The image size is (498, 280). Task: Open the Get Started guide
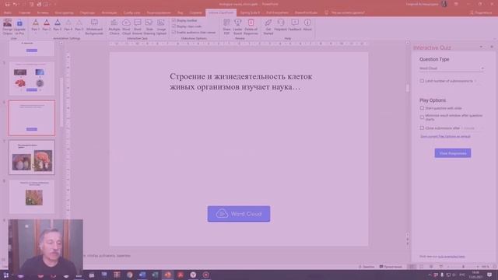[x=268, y=26]
